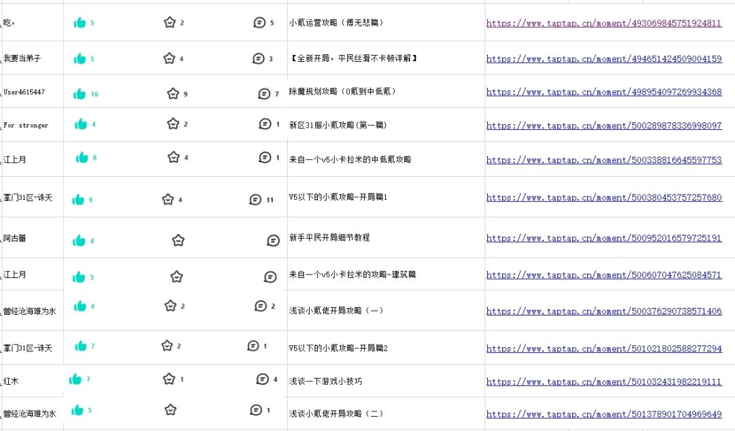735x431 pixels.
Task: Select the User4615447 username cell
Action: [24, 92]
